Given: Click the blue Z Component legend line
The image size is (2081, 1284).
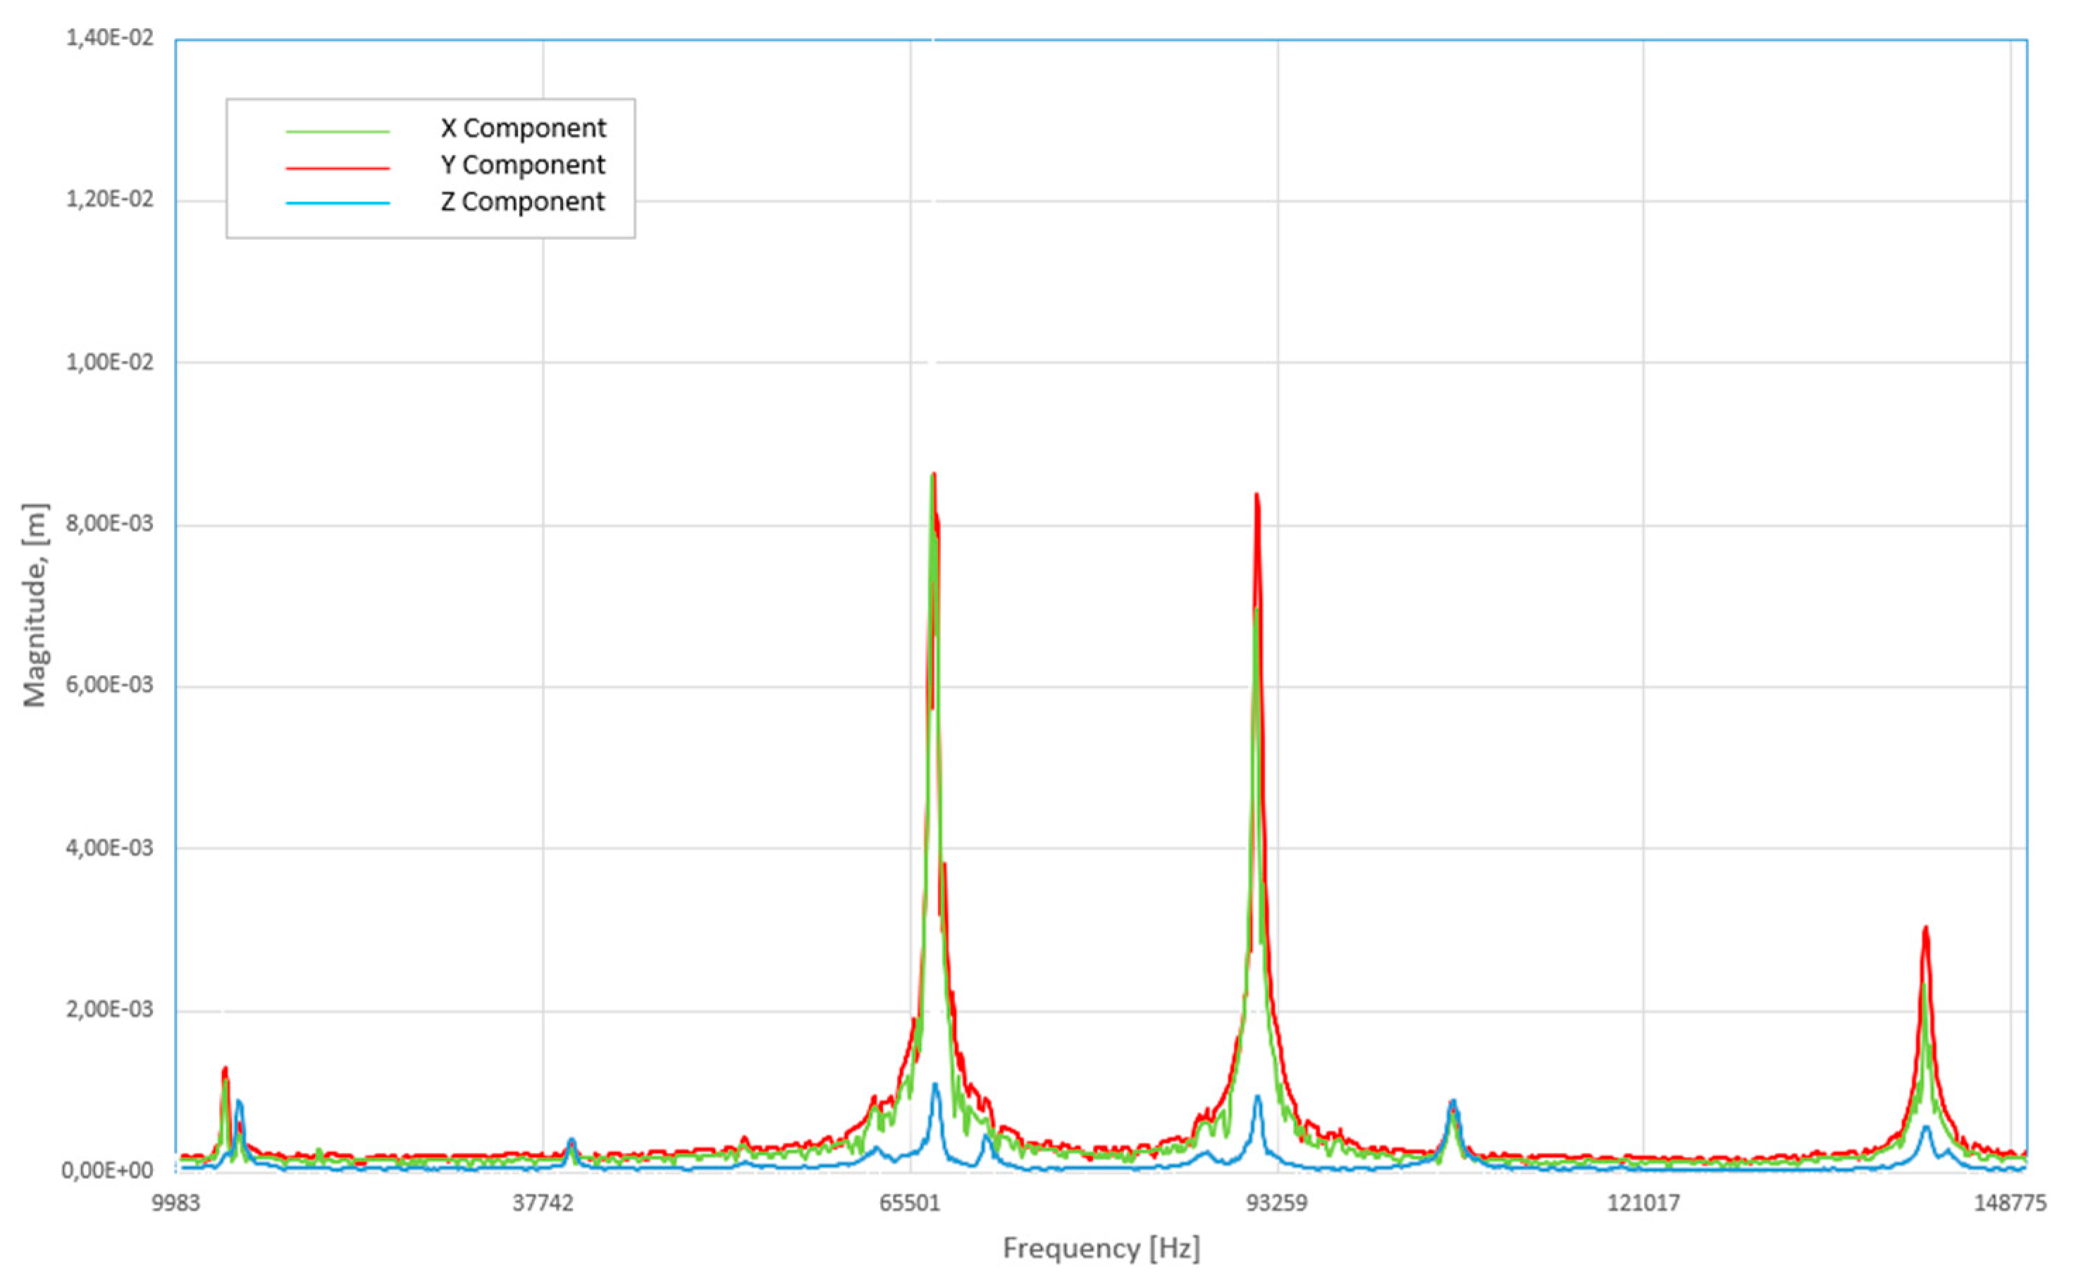Looking at the screenshot, I should (x=338, y=204).
